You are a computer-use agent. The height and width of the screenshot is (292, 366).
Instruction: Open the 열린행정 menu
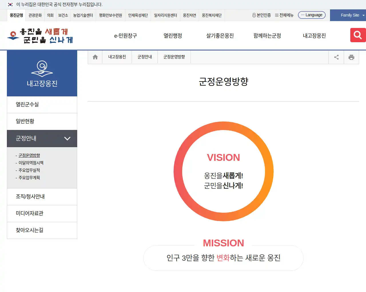pos(173,35)
